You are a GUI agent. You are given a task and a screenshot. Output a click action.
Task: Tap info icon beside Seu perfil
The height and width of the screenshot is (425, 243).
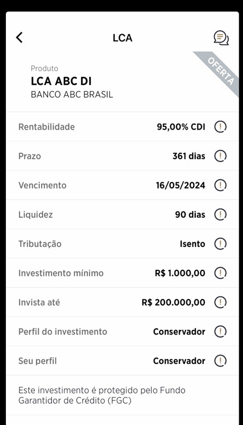pyautogui.click(x=220, y=361)
